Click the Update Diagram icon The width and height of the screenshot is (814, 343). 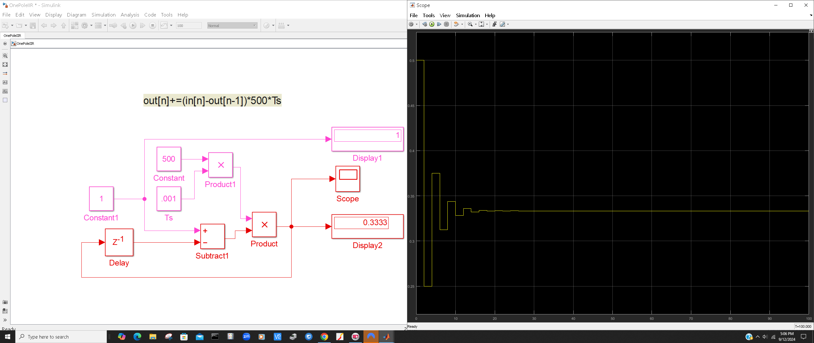tap(113, 25)
